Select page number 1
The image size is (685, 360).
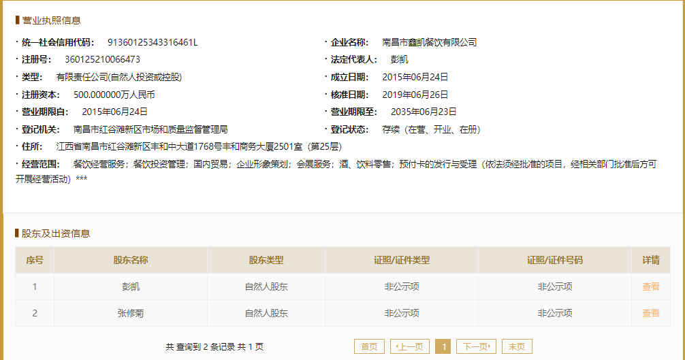(444, 346)
